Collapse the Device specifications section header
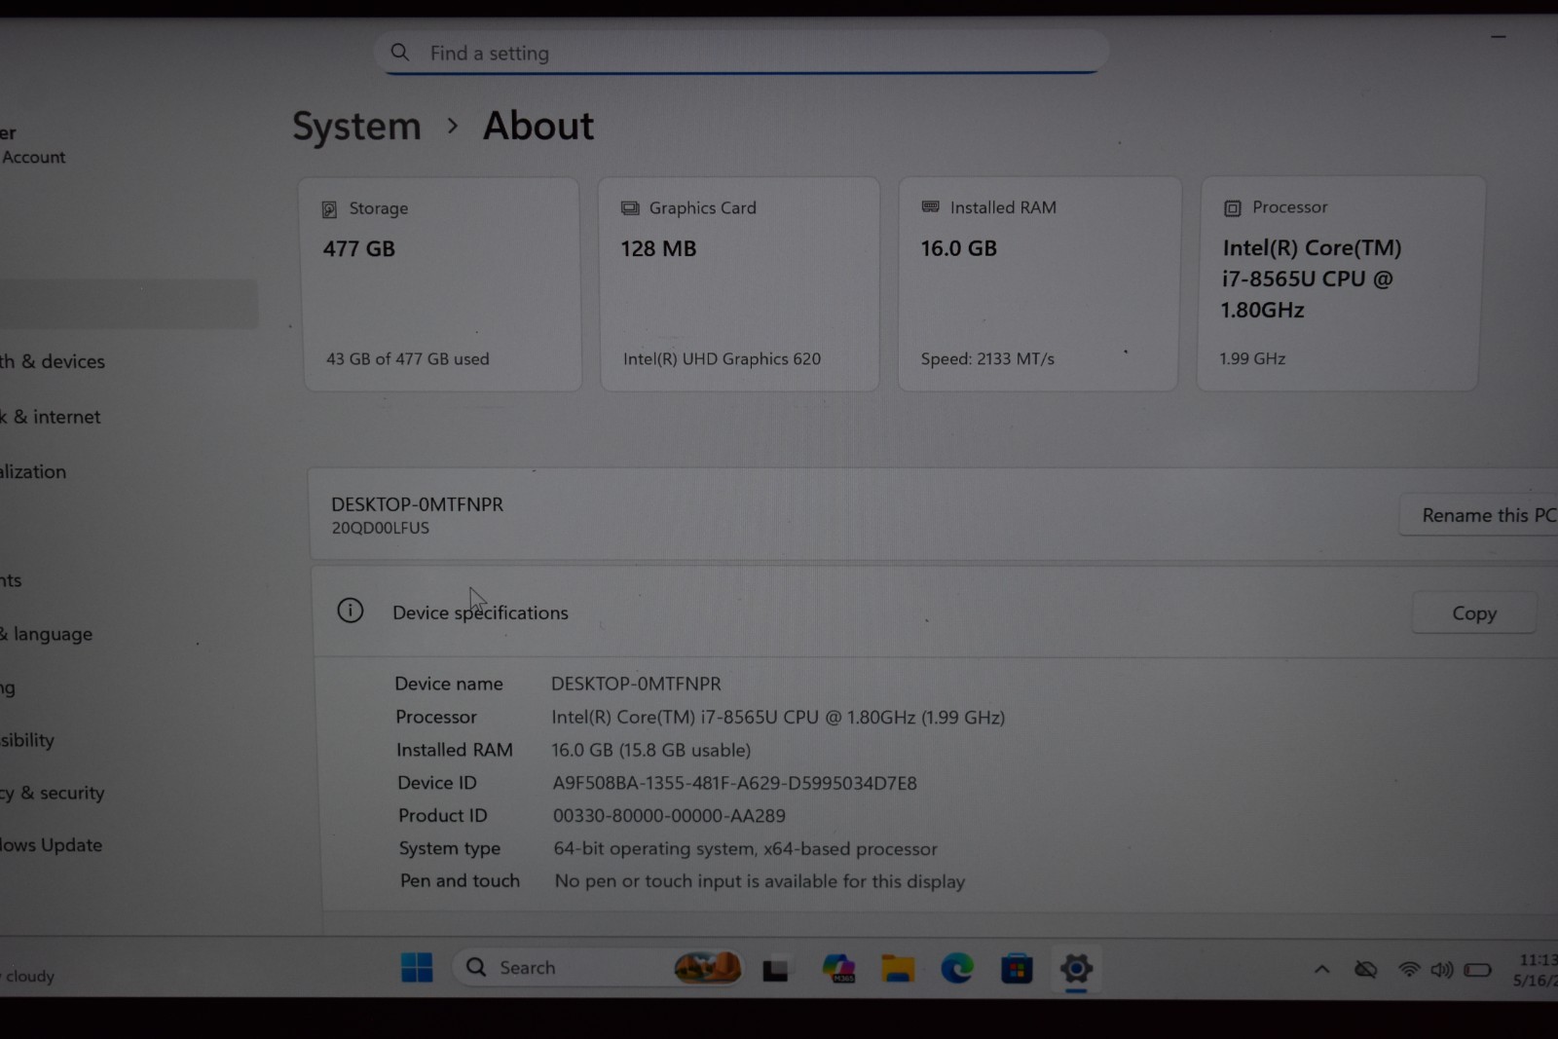This screenshot has width=1558, height=1039. point(935,612)
